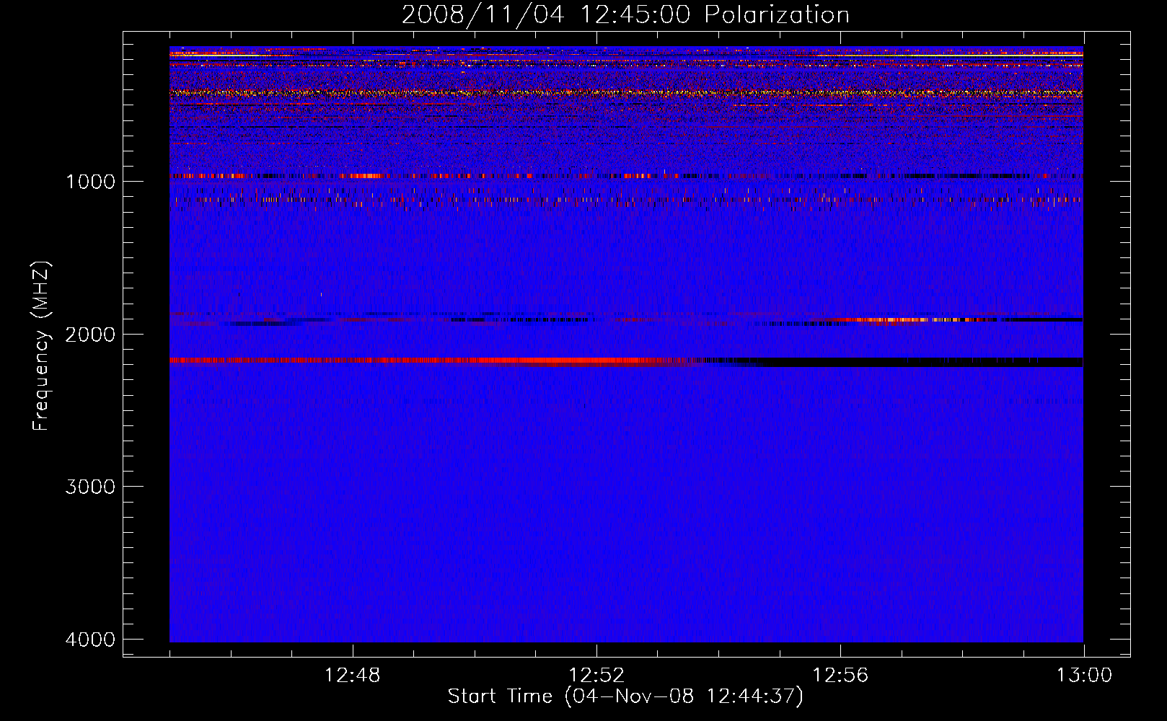This screenshot has width=1167, height=721.
Task: Click the 12:52 time tick label
Action: pos(596,676)
